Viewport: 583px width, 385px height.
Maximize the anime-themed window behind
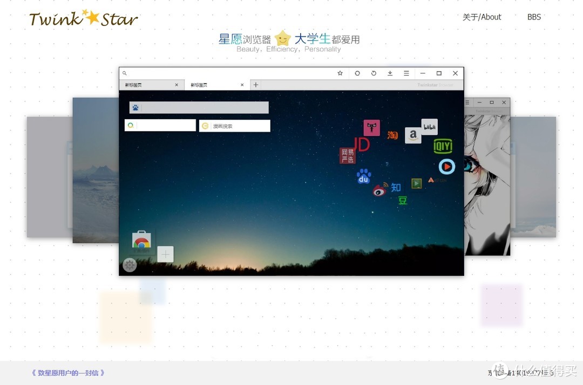coord(492,102)
